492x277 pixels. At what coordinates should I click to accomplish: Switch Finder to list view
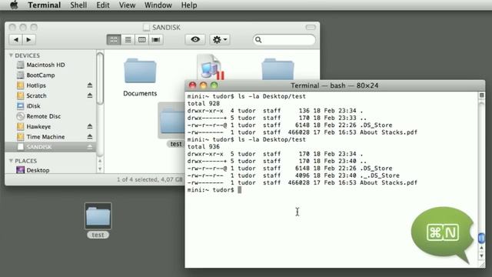pyautogui.click(x=128, y=39)
